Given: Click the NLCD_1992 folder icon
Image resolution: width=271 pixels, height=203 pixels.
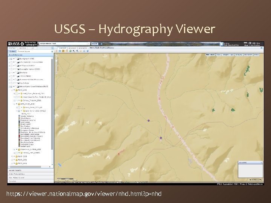Looking at the screenshot, I should coord(17,163).
